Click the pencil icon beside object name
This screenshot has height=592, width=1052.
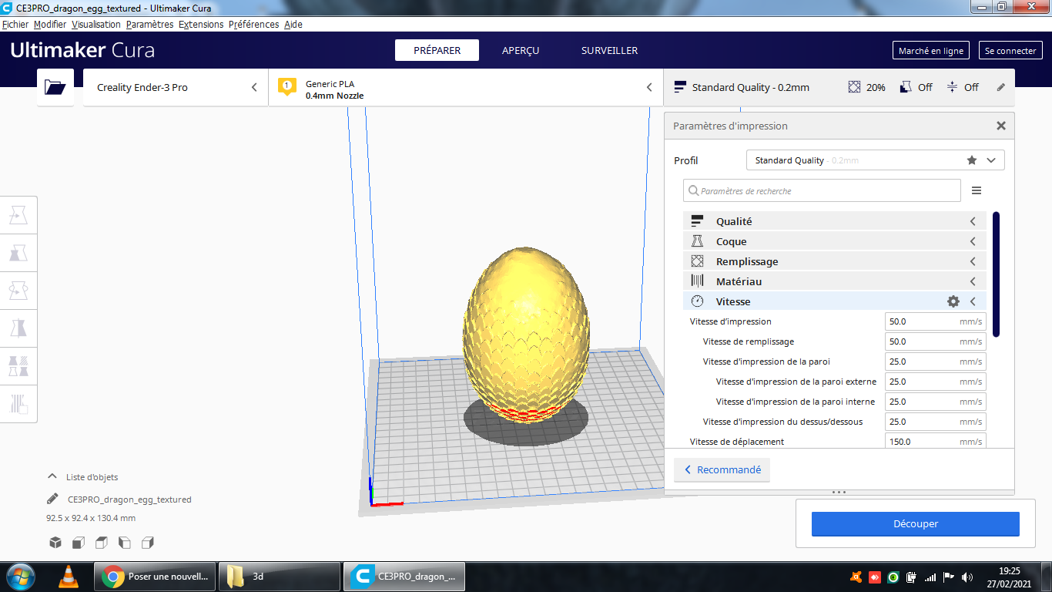pos(52,499)
